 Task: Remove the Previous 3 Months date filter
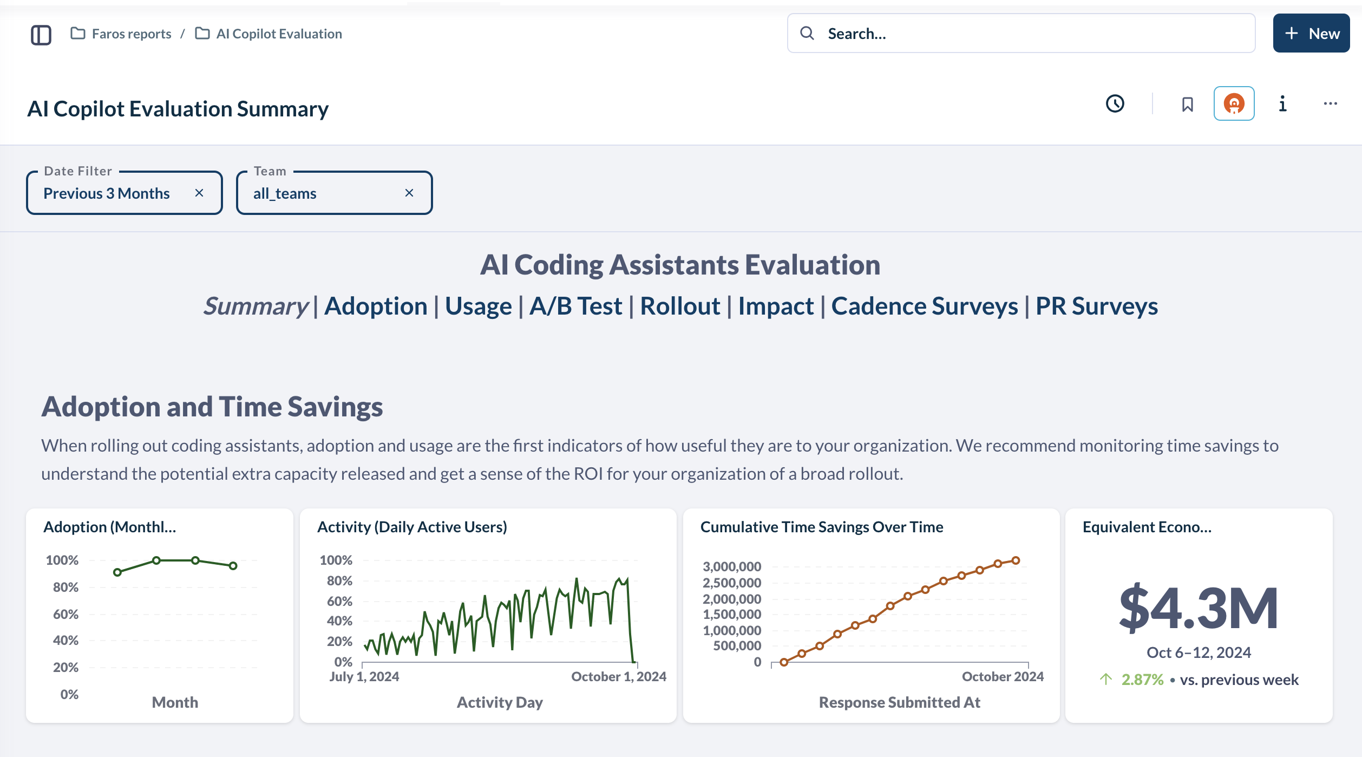[199, 193]
